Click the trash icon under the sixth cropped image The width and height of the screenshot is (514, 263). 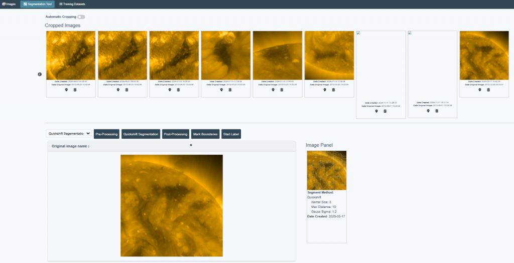pyautogui.click(x=333, y=90)
